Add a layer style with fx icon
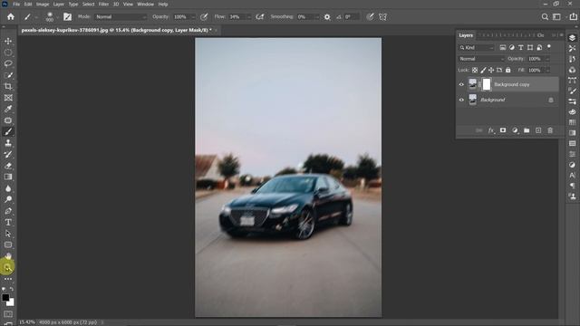 [x=491, y=130]
